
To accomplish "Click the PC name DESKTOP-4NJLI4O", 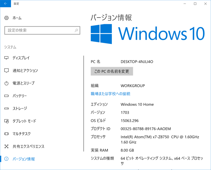I will (137, 62).
